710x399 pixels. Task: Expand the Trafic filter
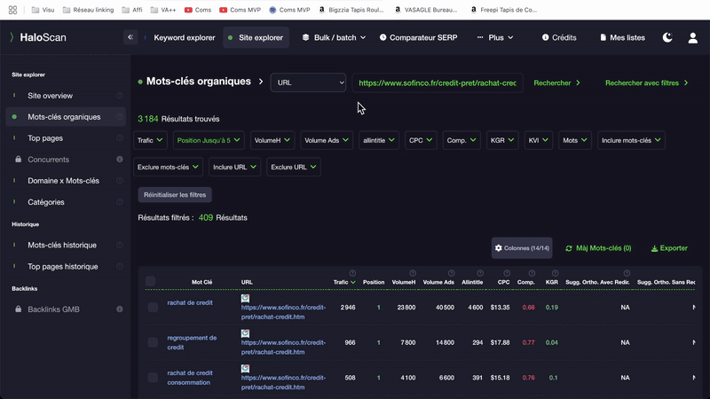(x=150, y=140)
